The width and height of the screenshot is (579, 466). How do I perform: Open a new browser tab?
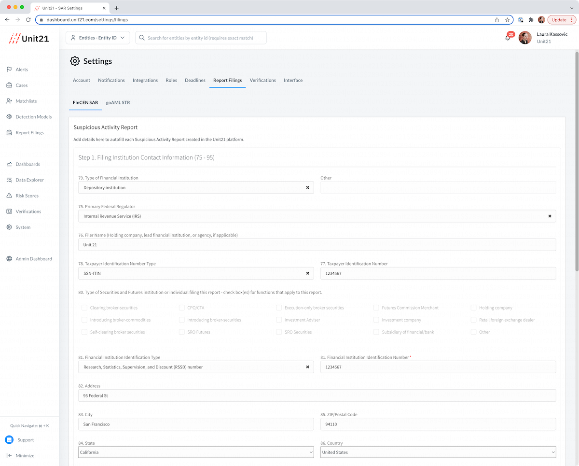click(x=116, y=8)
